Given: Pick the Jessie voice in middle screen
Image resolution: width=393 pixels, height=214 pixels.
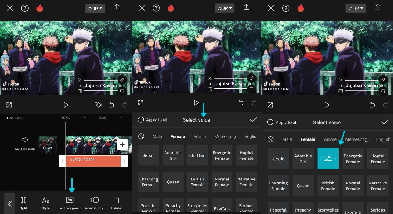Looking at the screenshot, I should pos(149,156).
